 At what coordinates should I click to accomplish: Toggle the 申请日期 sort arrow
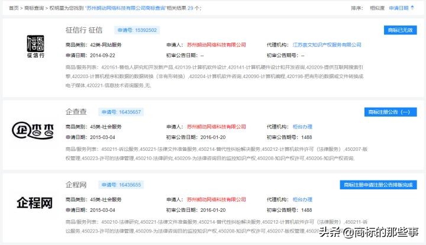[412, 8]
